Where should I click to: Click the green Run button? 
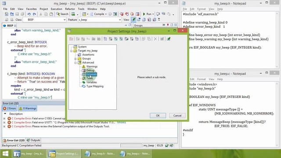point(147,14)
